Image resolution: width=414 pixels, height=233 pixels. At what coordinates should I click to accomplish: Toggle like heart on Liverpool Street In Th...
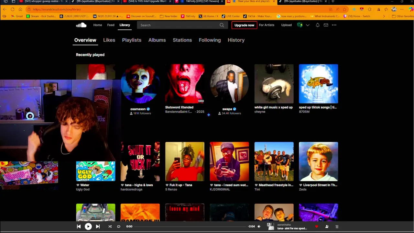[x=301, y=185]
